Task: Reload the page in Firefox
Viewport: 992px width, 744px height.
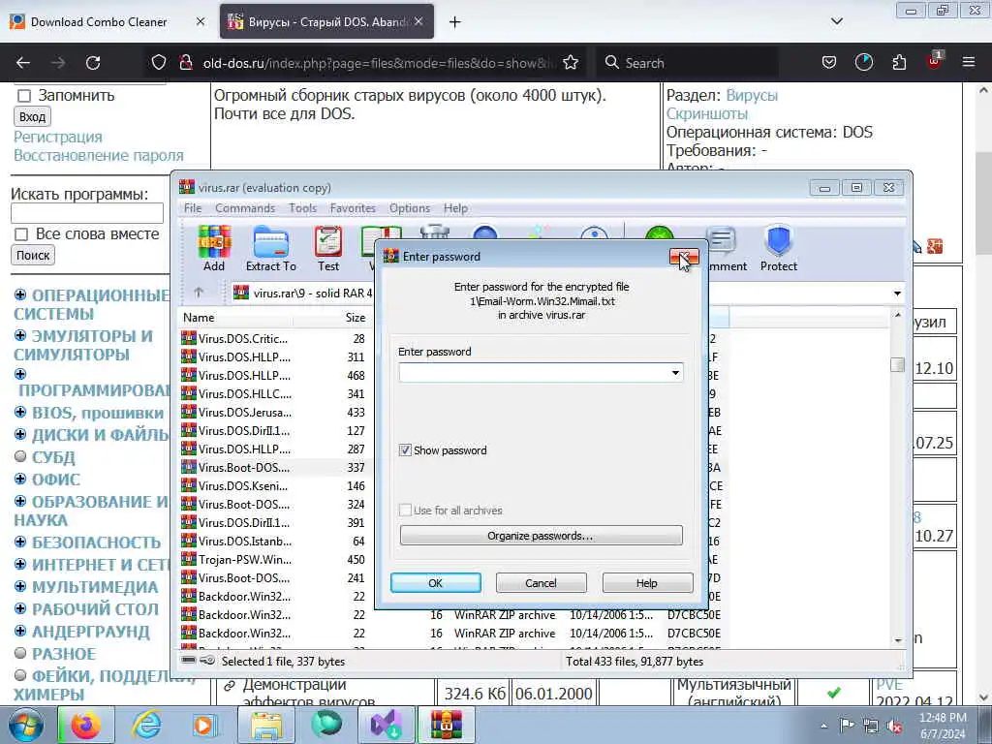Action: [93, 63]
